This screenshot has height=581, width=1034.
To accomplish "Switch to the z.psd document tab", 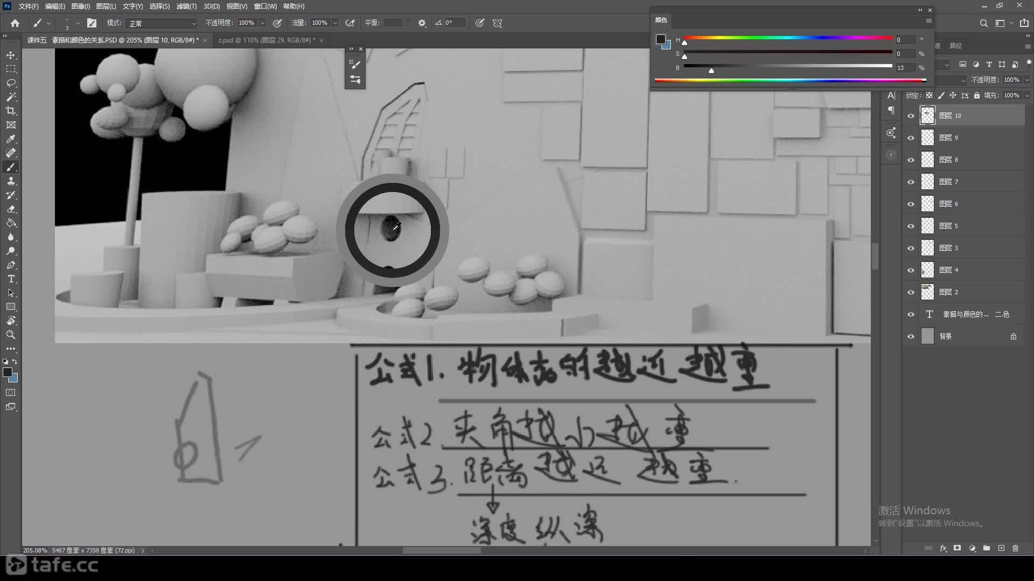I will [266, 40].
